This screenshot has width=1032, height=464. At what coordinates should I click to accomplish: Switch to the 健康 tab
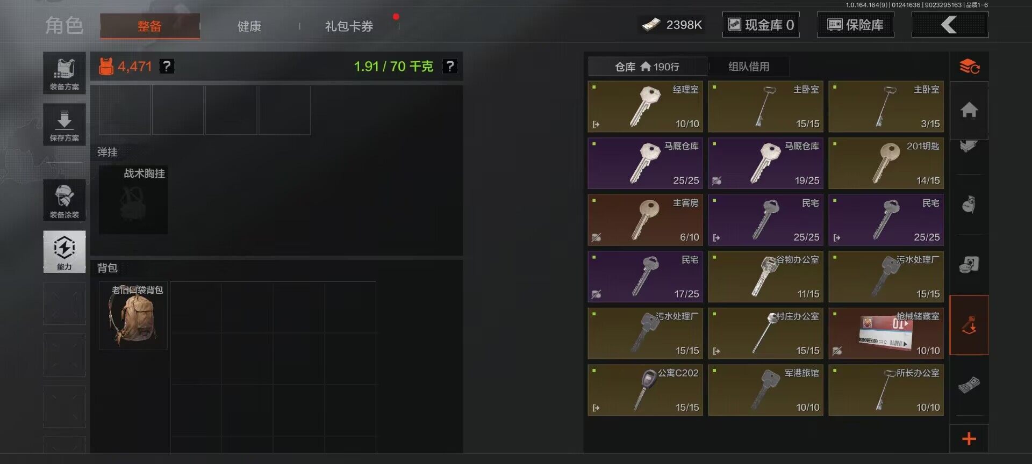(249, 26)
